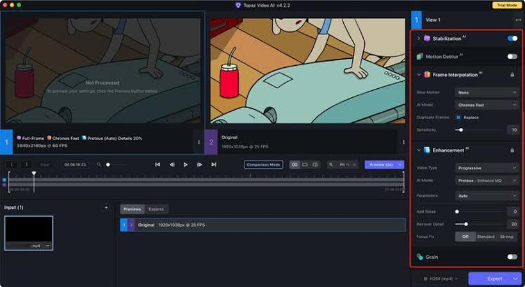This screenshot has width=525, height=287.
Task: Open the Fit zoom percentage dropdown
Action: click(x=347, y=165)
